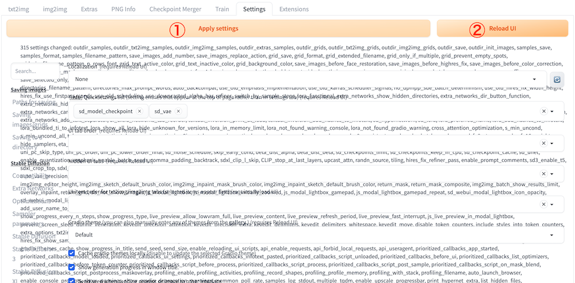Screen dimensions: 575x283
Task: Clear all entries in Quicksettings list
Action: click(543, 111)
